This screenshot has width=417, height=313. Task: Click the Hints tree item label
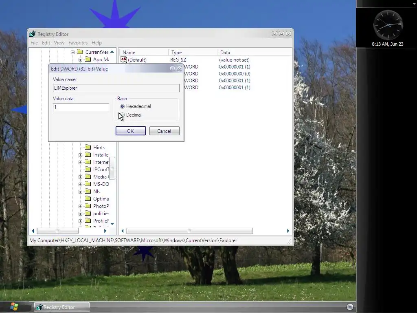[x=99, y=148]
